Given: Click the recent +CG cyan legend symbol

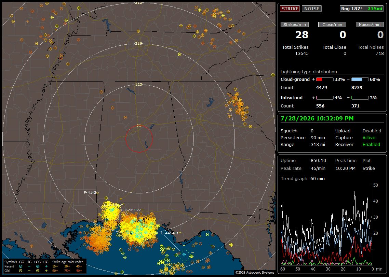Looking at the screenshot, I should coord(38,266).
